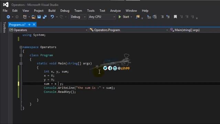The height and width of the screenshot is (124, 220).
Task: Click the "the sum is :" string literal
Action: point(88,88)
